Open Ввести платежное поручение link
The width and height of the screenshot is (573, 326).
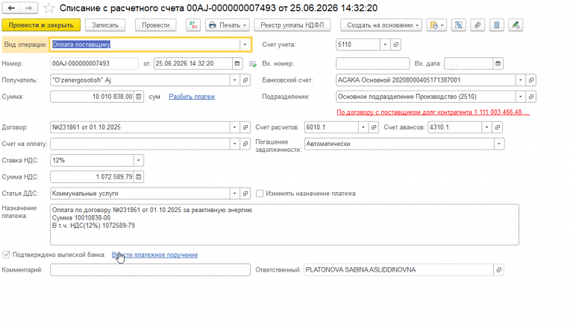click(x=155, y=255)
